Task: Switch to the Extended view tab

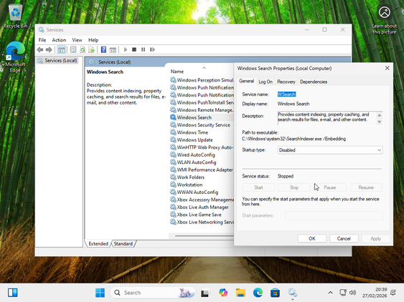Action: point(98,243)
